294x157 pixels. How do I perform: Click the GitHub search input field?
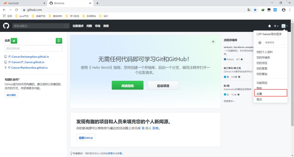pos(41,26)
